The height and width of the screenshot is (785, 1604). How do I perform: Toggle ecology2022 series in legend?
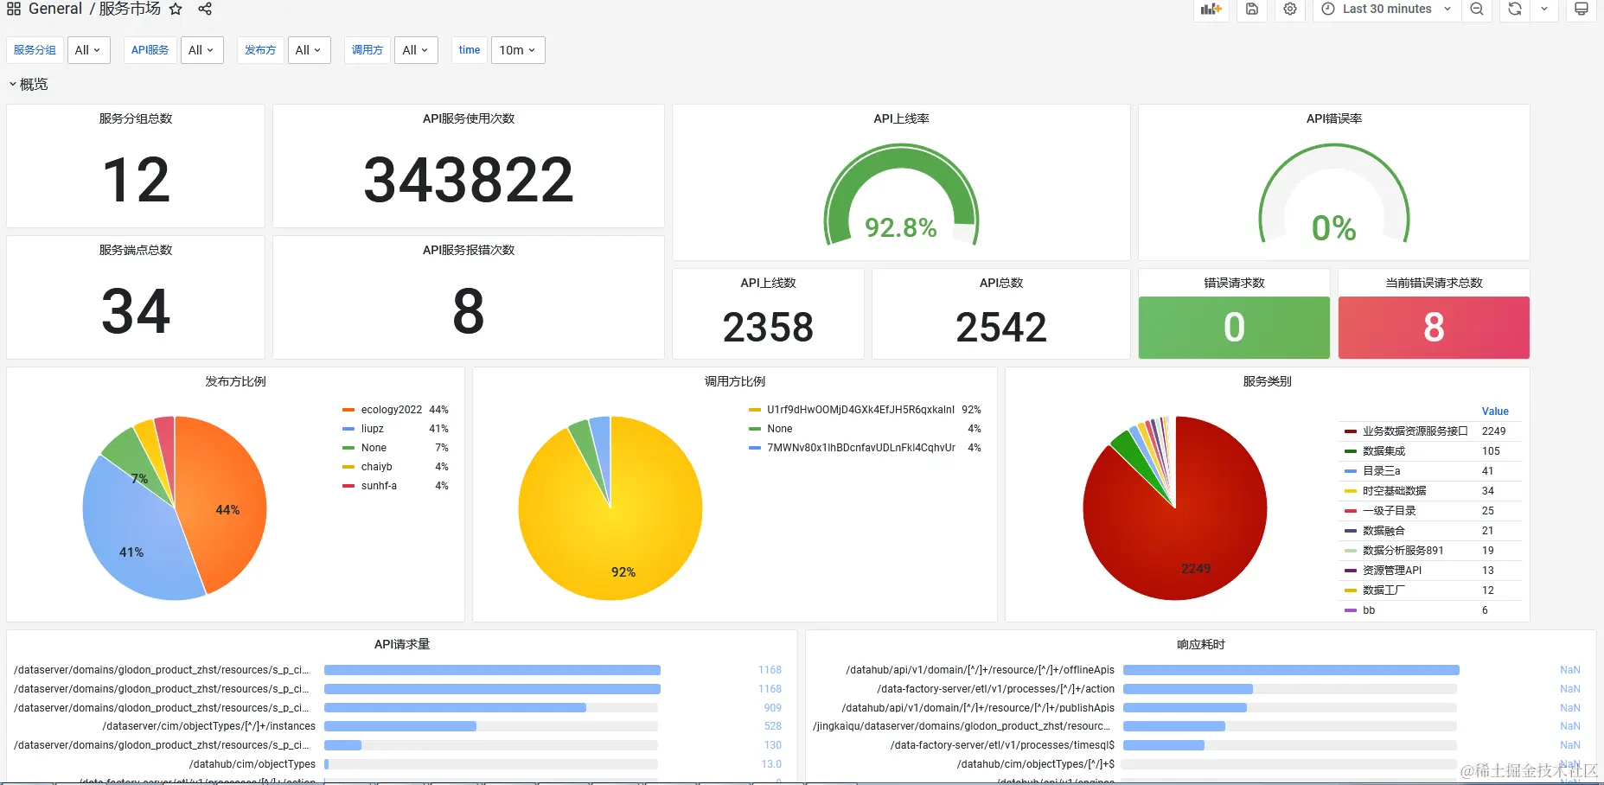(x=391, y=410)
